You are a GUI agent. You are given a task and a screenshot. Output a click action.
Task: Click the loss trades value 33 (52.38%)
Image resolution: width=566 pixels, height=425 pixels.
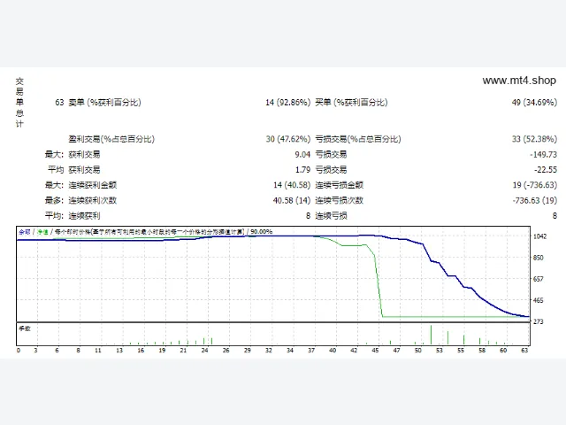[x=534, y=139]
